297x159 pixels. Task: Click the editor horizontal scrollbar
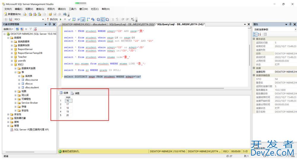point(143,88)
